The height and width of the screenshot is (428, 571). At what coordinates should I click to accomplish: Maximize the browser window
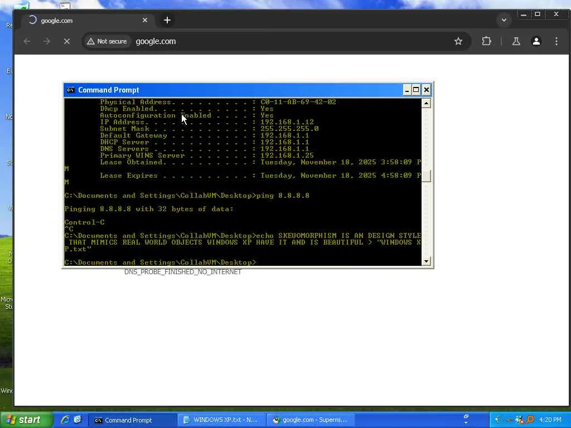(538, 14)
